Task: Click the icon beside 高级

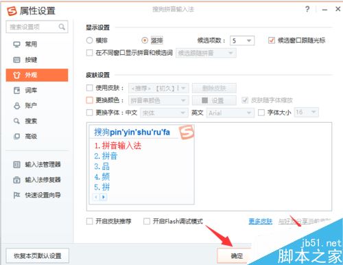Action: 17,137
